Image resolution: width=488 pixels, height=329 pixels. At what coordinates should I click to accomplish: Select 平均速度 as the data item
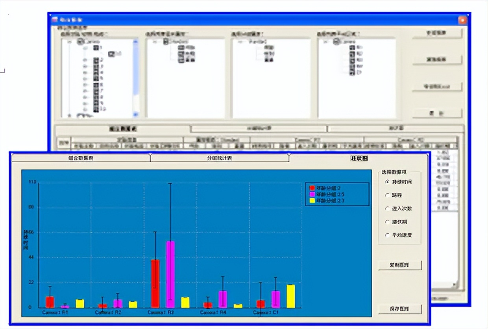tap(388, 235)
